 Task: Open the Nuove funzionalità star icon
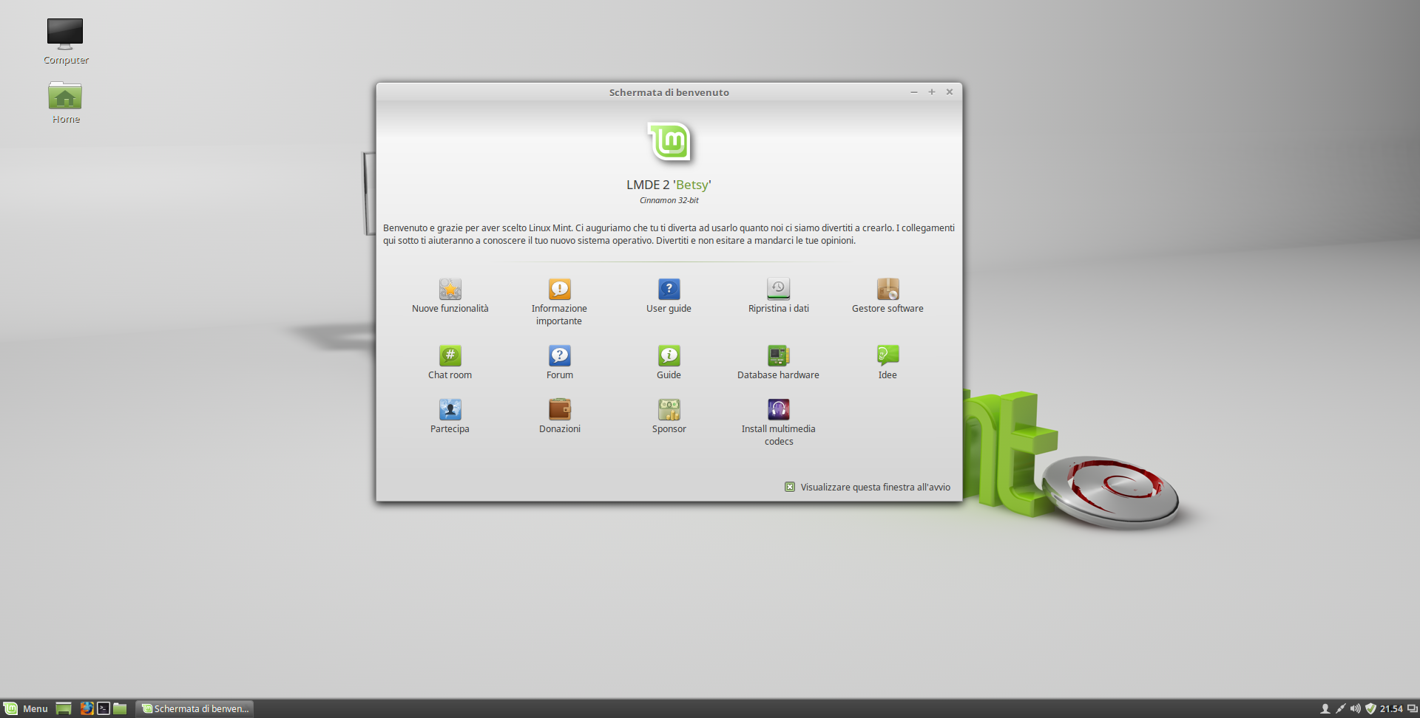pyautogui.click(x=450, y=289)
